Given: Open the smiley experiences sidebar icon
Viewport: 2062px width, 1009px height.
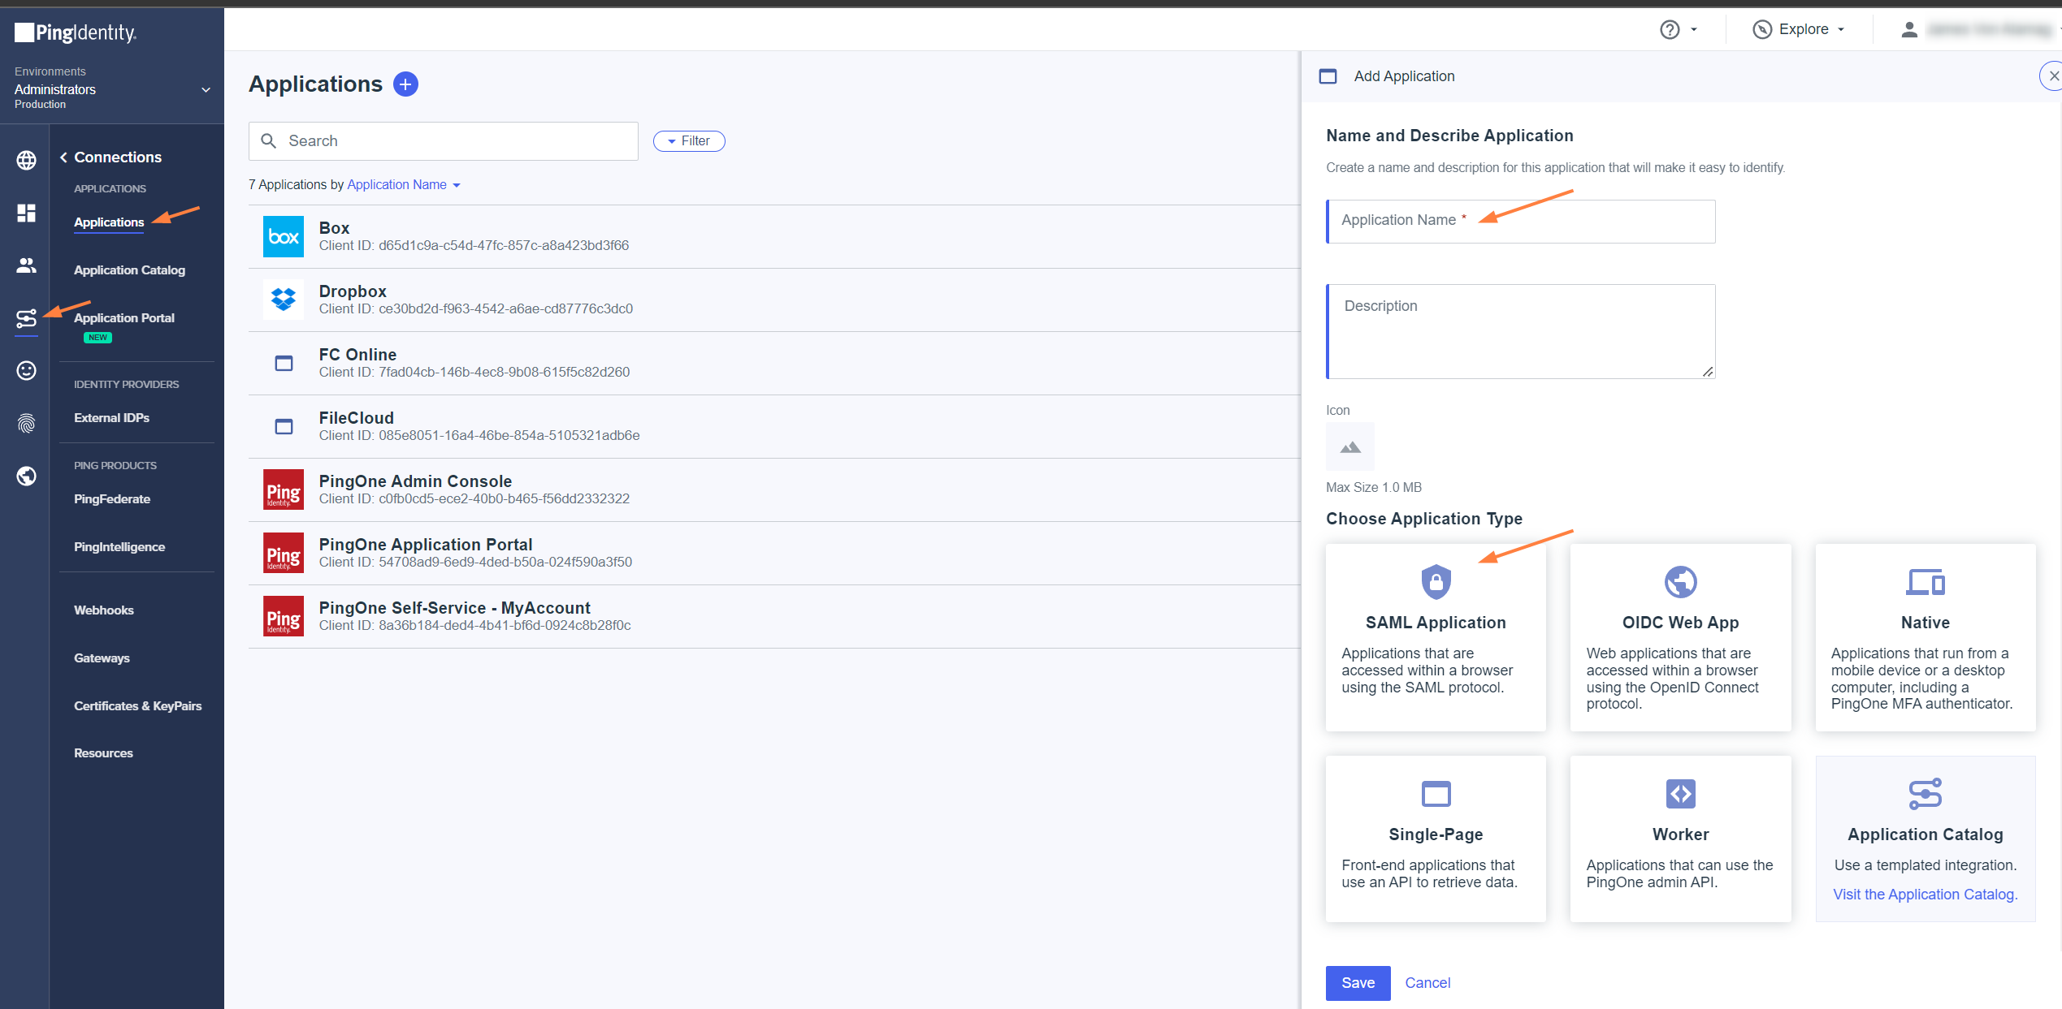Looking at the screenshot, I should pyautogui.click(x=26, y=371).
